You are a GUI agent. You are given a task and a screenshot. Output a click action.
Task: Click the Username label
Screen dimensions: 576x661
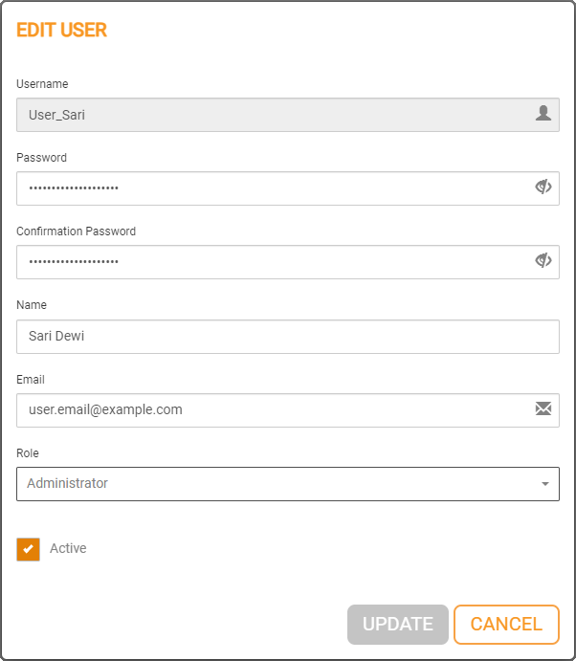click(42, 84)
